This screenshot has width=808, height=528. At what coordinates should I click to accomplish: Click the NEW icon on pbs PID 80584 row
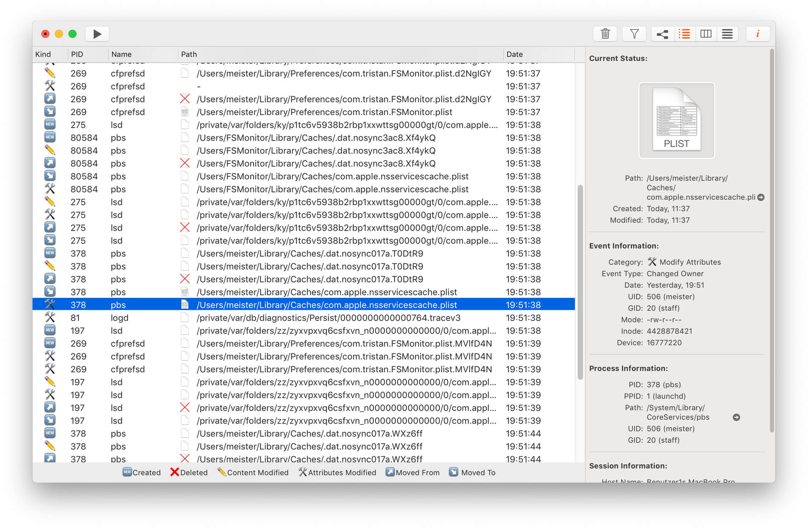coord(50,137)
